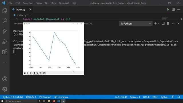
Task: Open notifications bell in status bar
Action: (x=179, y=97)
